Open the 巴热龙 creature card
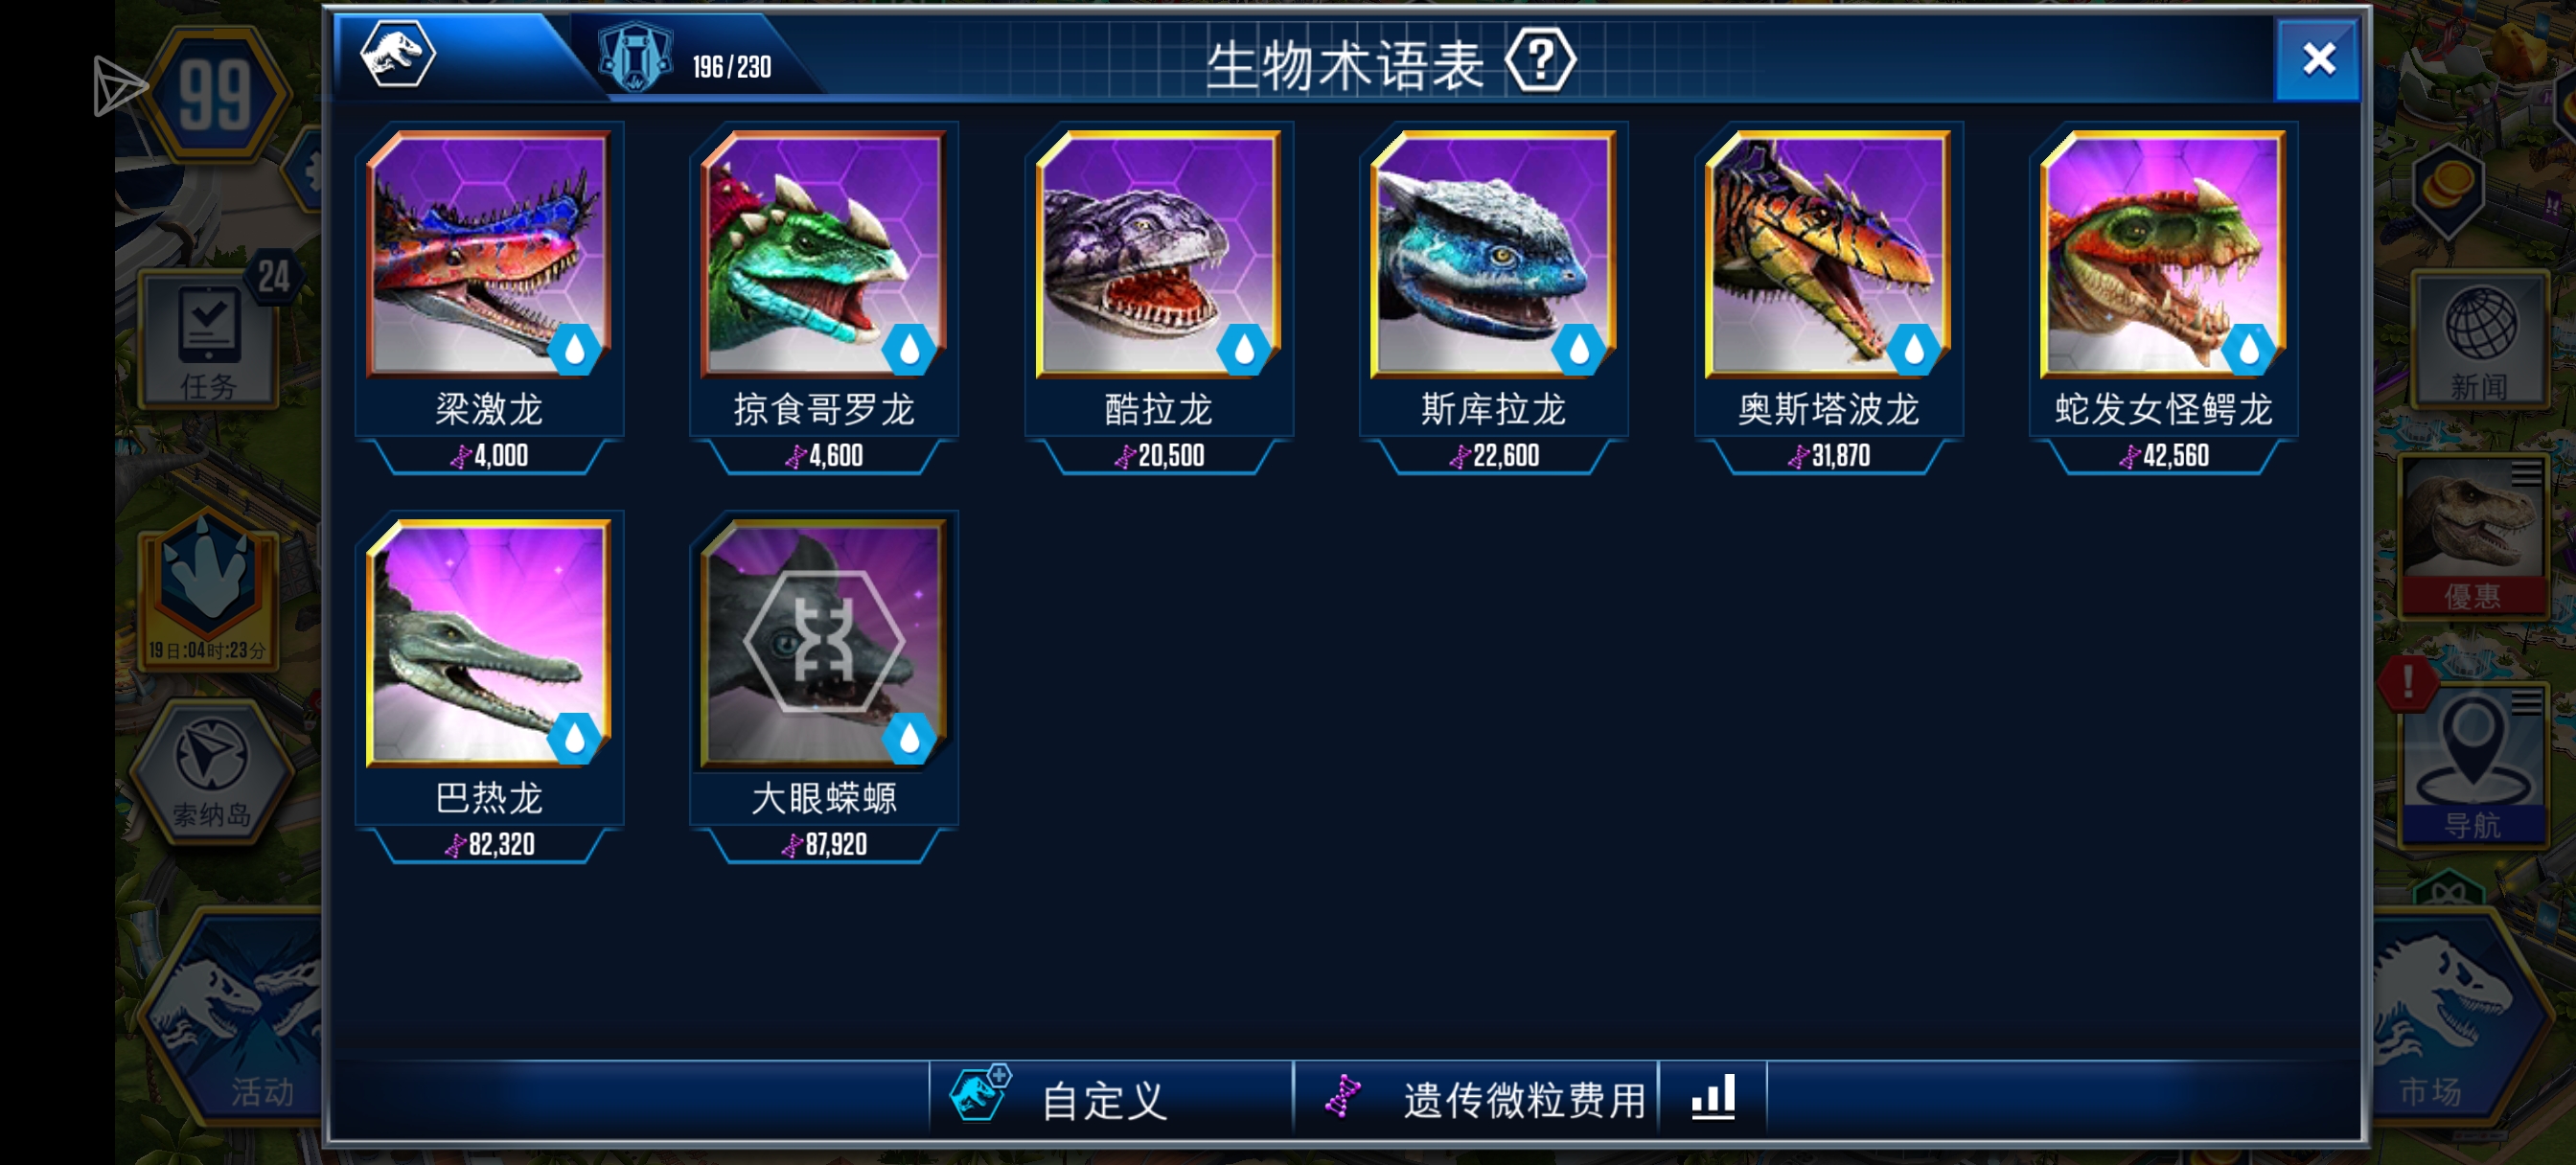The image size is (2576, 1165). coord(490,687)
